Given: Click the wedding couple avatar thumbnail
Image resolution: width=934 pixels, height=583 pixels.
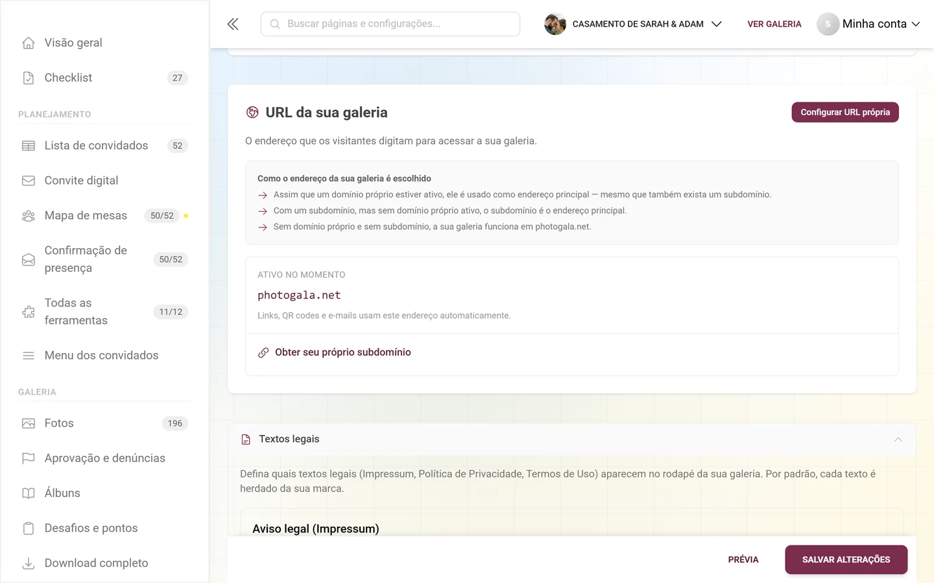Looking at the screenshot, I should coord(555,24).
